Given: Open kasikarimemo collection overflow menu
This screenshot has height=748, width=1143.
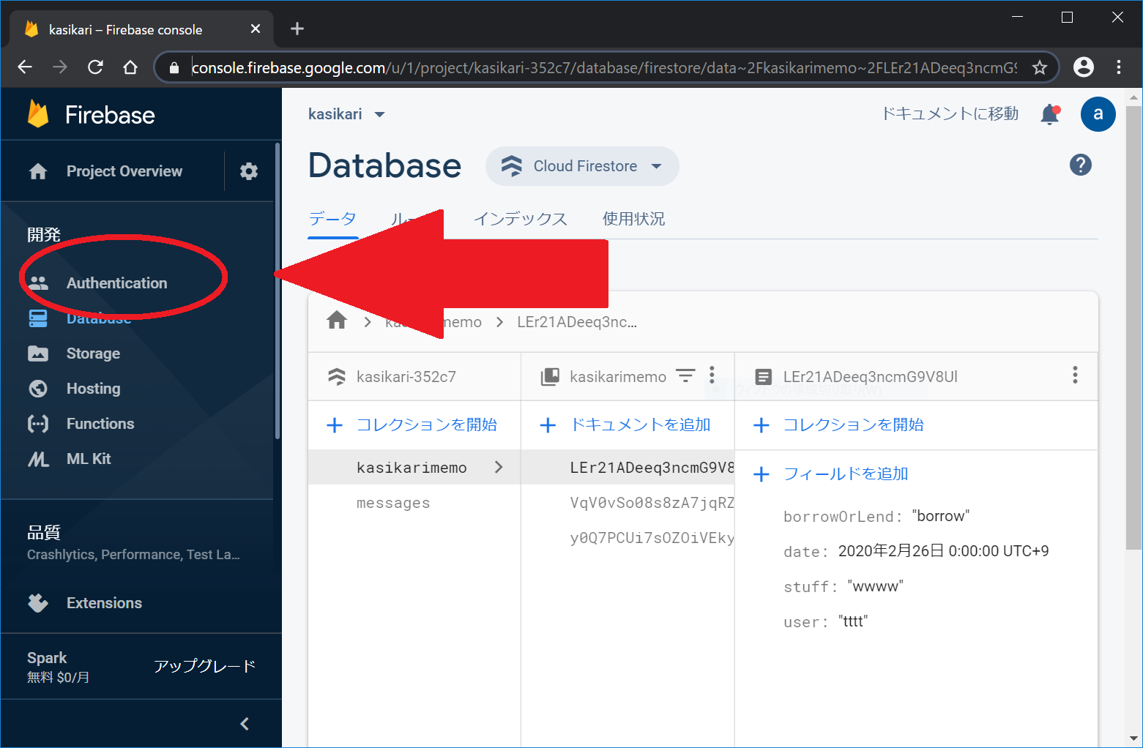Looking at the screenshot, I should [712, 375].
